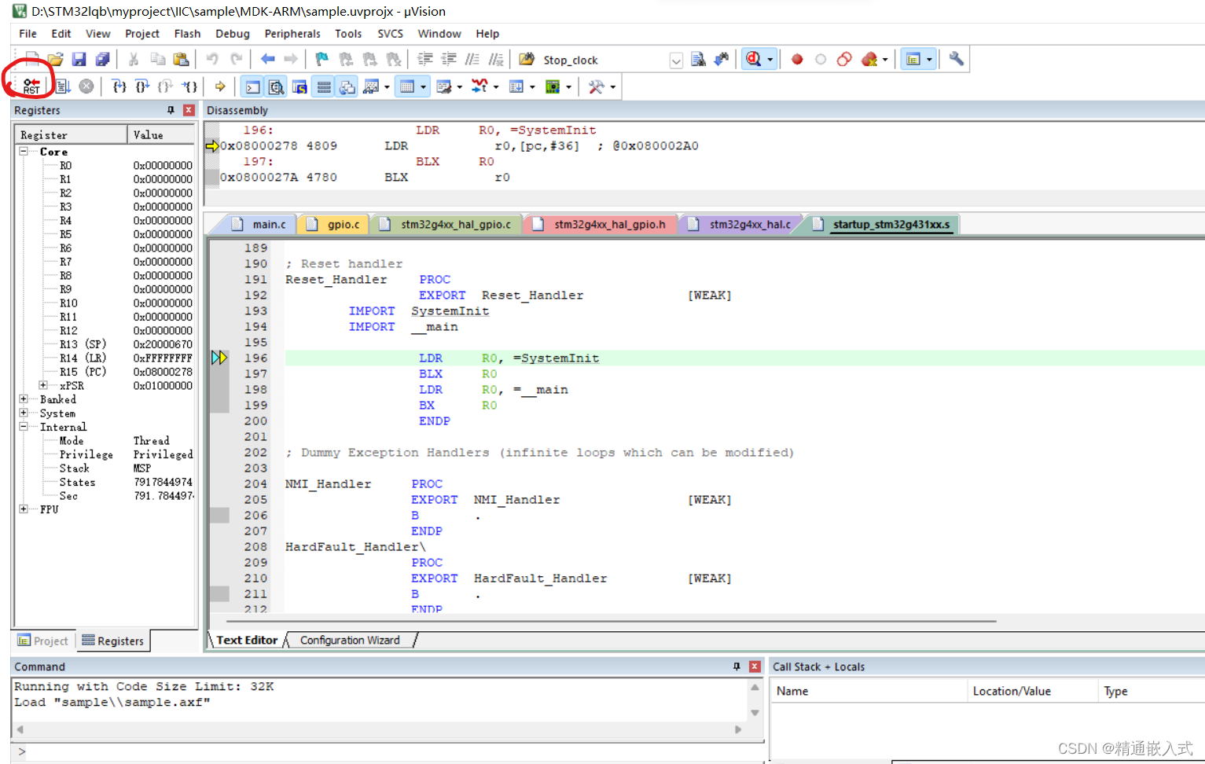Toggle the Command window button
1205x764 pixels.
[252, 86]
